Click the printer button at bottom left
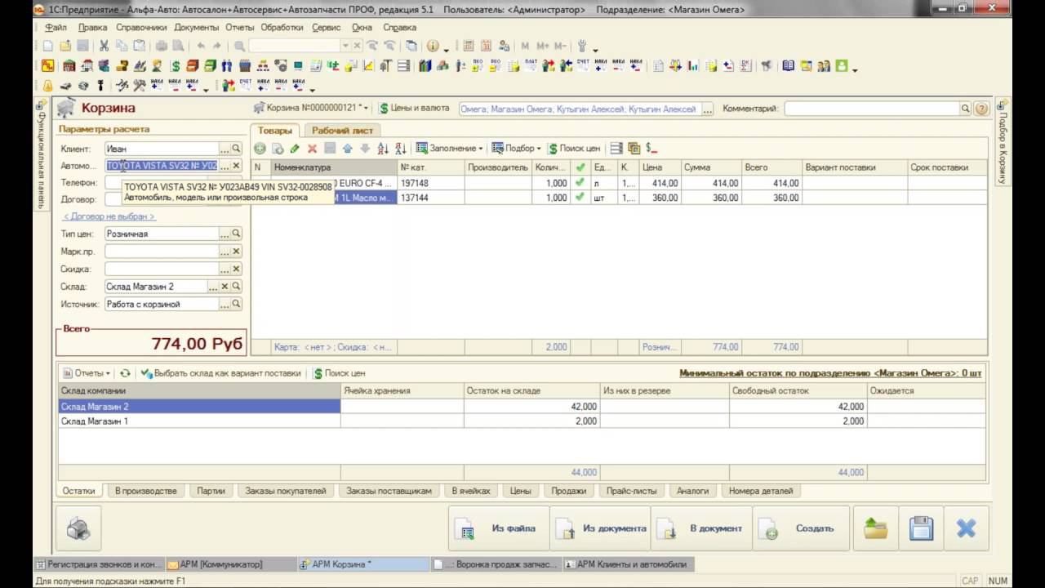The image size is (1045, 588). click(x=78, y=528)
